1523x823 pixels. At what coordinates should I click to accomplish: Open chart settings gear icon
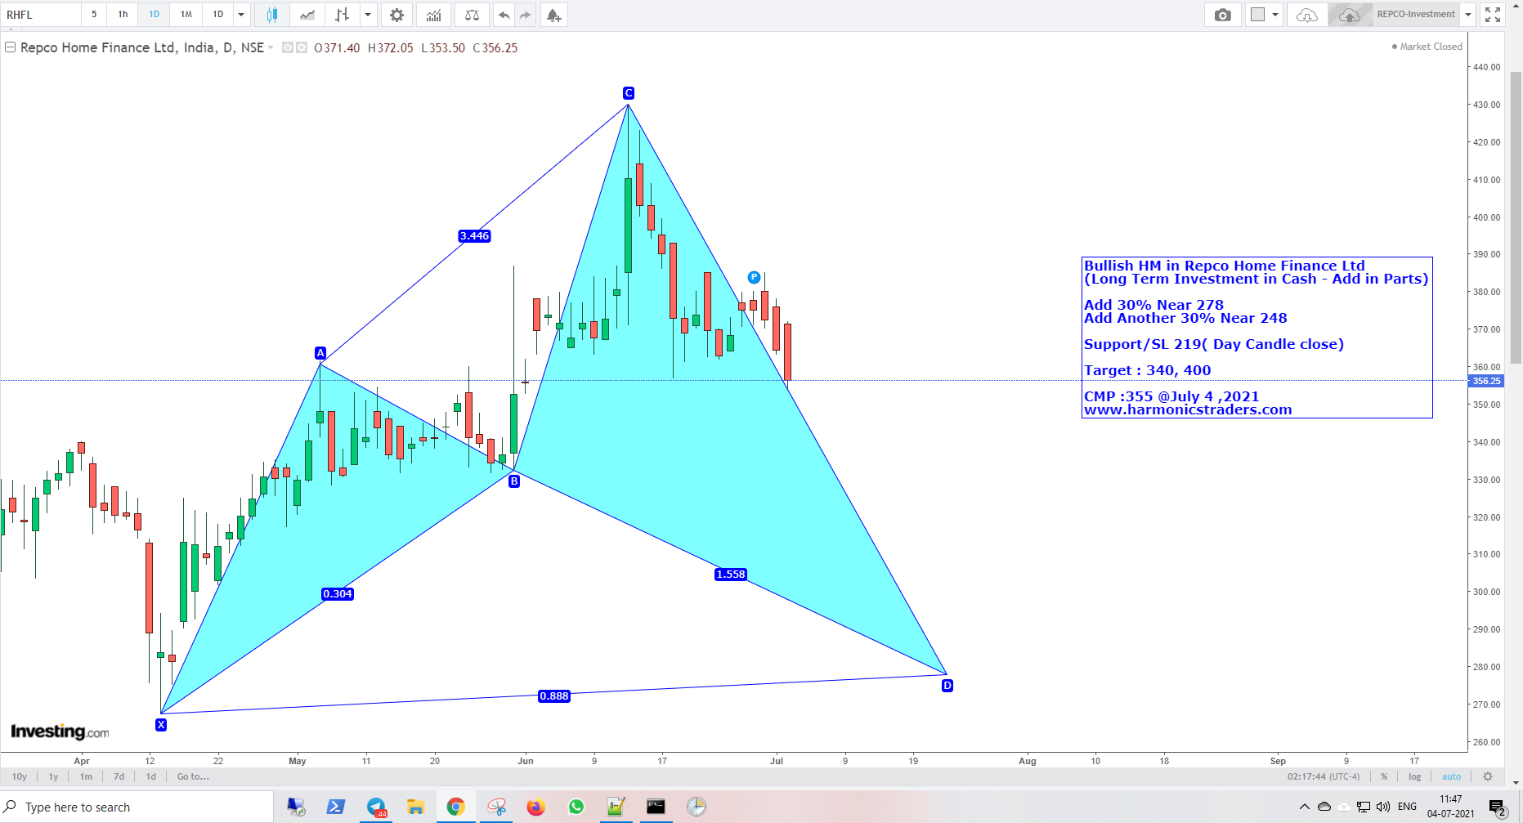(x=396, y=14)
